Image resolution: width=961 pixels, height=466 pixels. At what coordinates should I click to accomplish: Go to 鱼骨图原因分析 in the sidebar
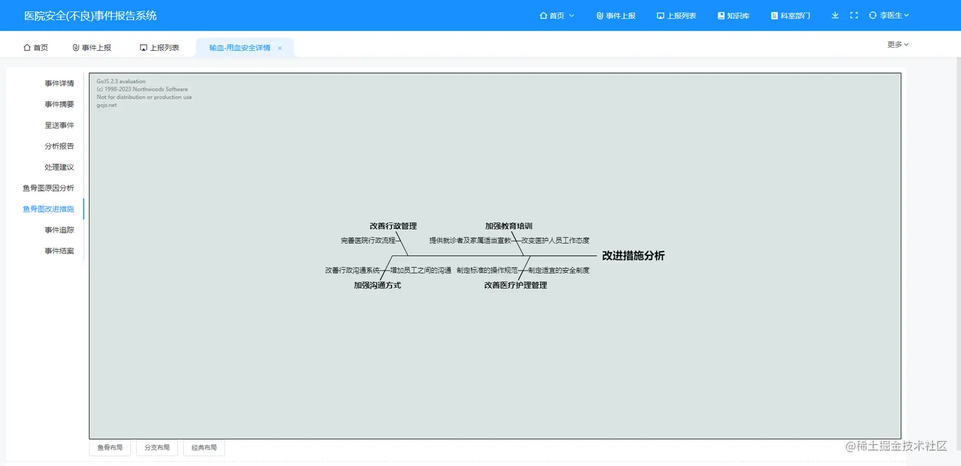click(x=49, y=188)
